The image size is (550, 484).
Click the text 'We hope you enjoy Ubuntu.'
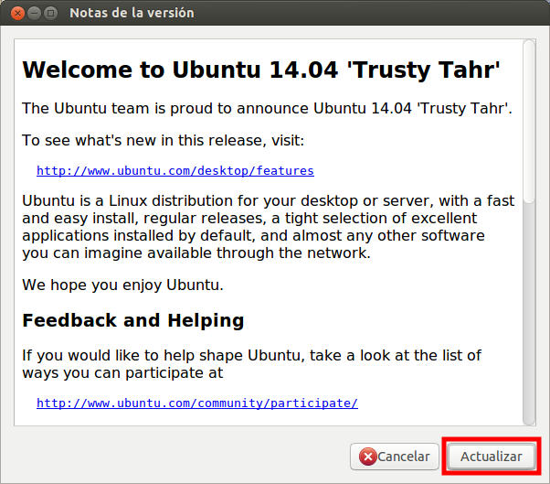[x=122, y=285]
